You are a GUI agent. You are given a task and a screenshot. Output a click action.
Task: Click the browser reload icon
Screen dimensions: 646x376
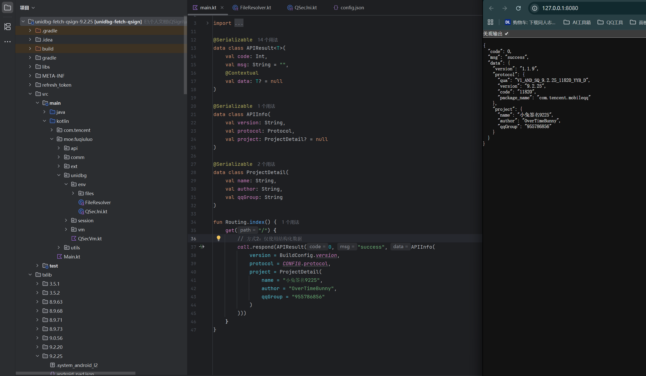click(x=518, y=8)
